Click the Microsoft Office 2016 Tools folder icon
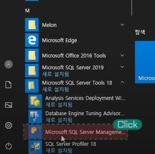This screenshot has height=154, width=155. point(32,55)
